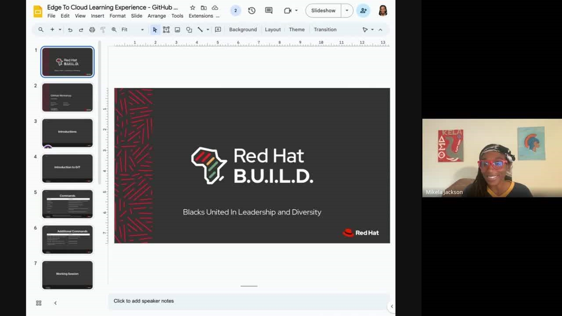Print the presentation
The width and height of the screenshot is (562, 316).
point(92,29)
